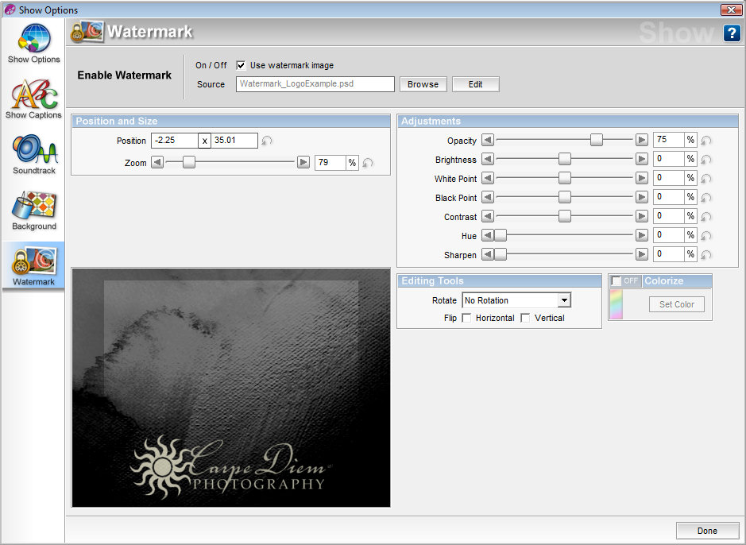Increase Hue with right arrow

click(x=642, y=235)
